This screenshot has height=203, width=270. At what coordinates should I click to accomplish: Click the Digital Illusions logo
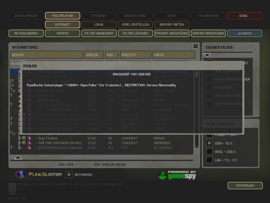12,188
